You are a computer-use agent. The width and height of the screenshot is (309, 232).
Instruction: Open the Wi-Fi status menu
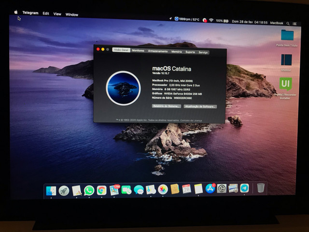211,20
